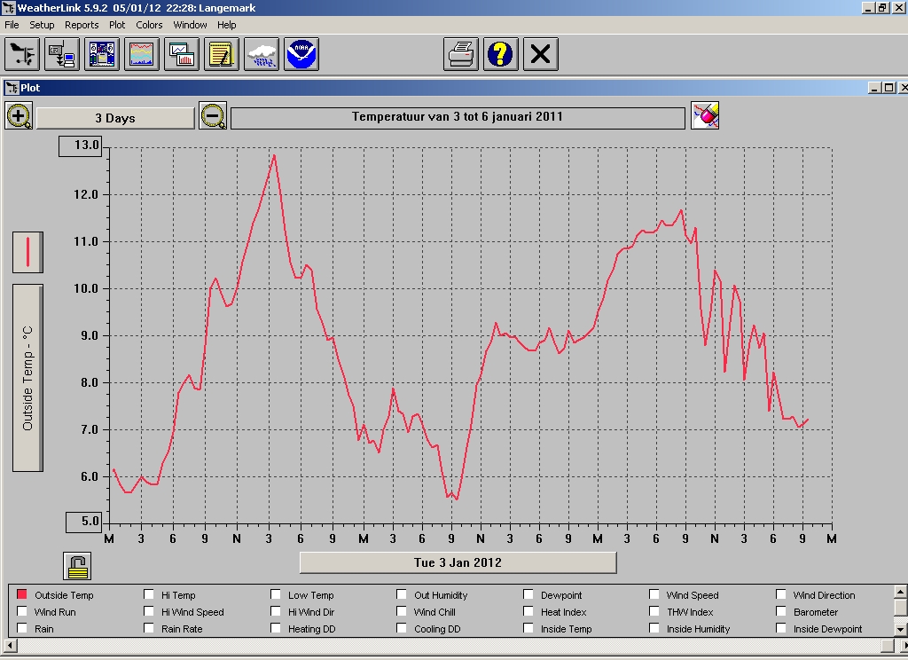
Task: Maximize the Plot child window
Action: [888, 88]
